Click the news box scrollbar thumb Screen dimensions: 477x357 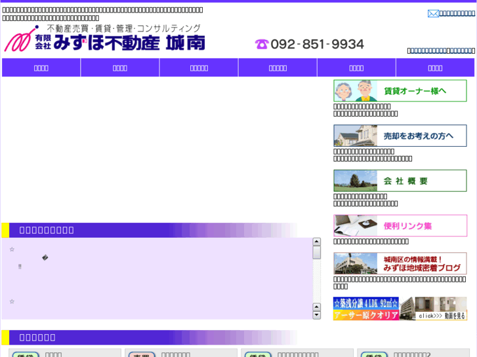click(x=317, y=252)
